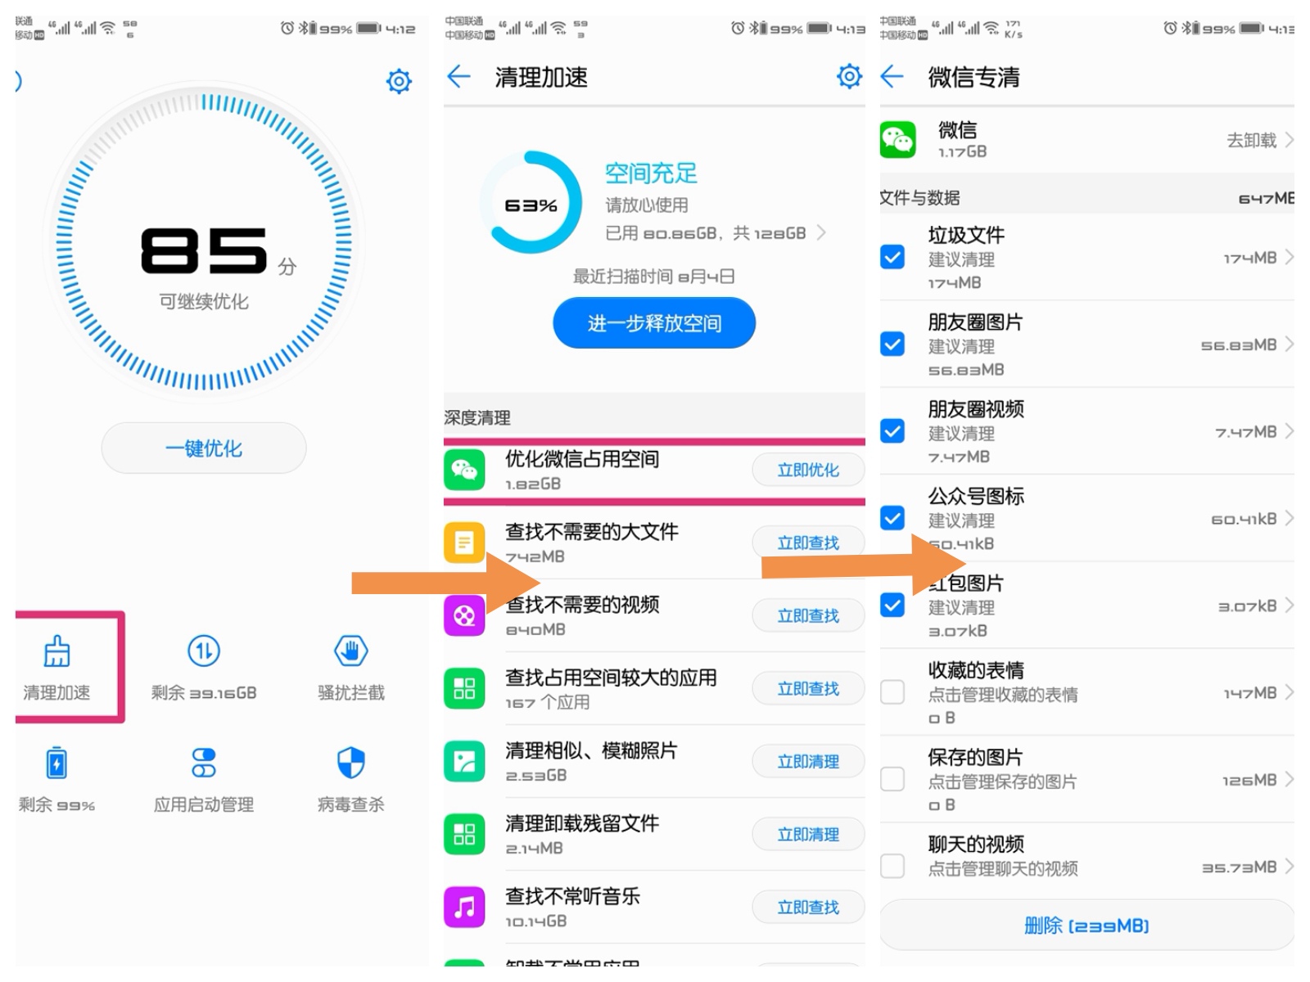Screen dimensions: 1310x982
Task: Open settings gear on phone manager home screen
Action: point(399,81)
